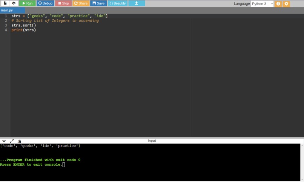
Task: Collapse console with chevron down icon
Action: click(4, 141)
